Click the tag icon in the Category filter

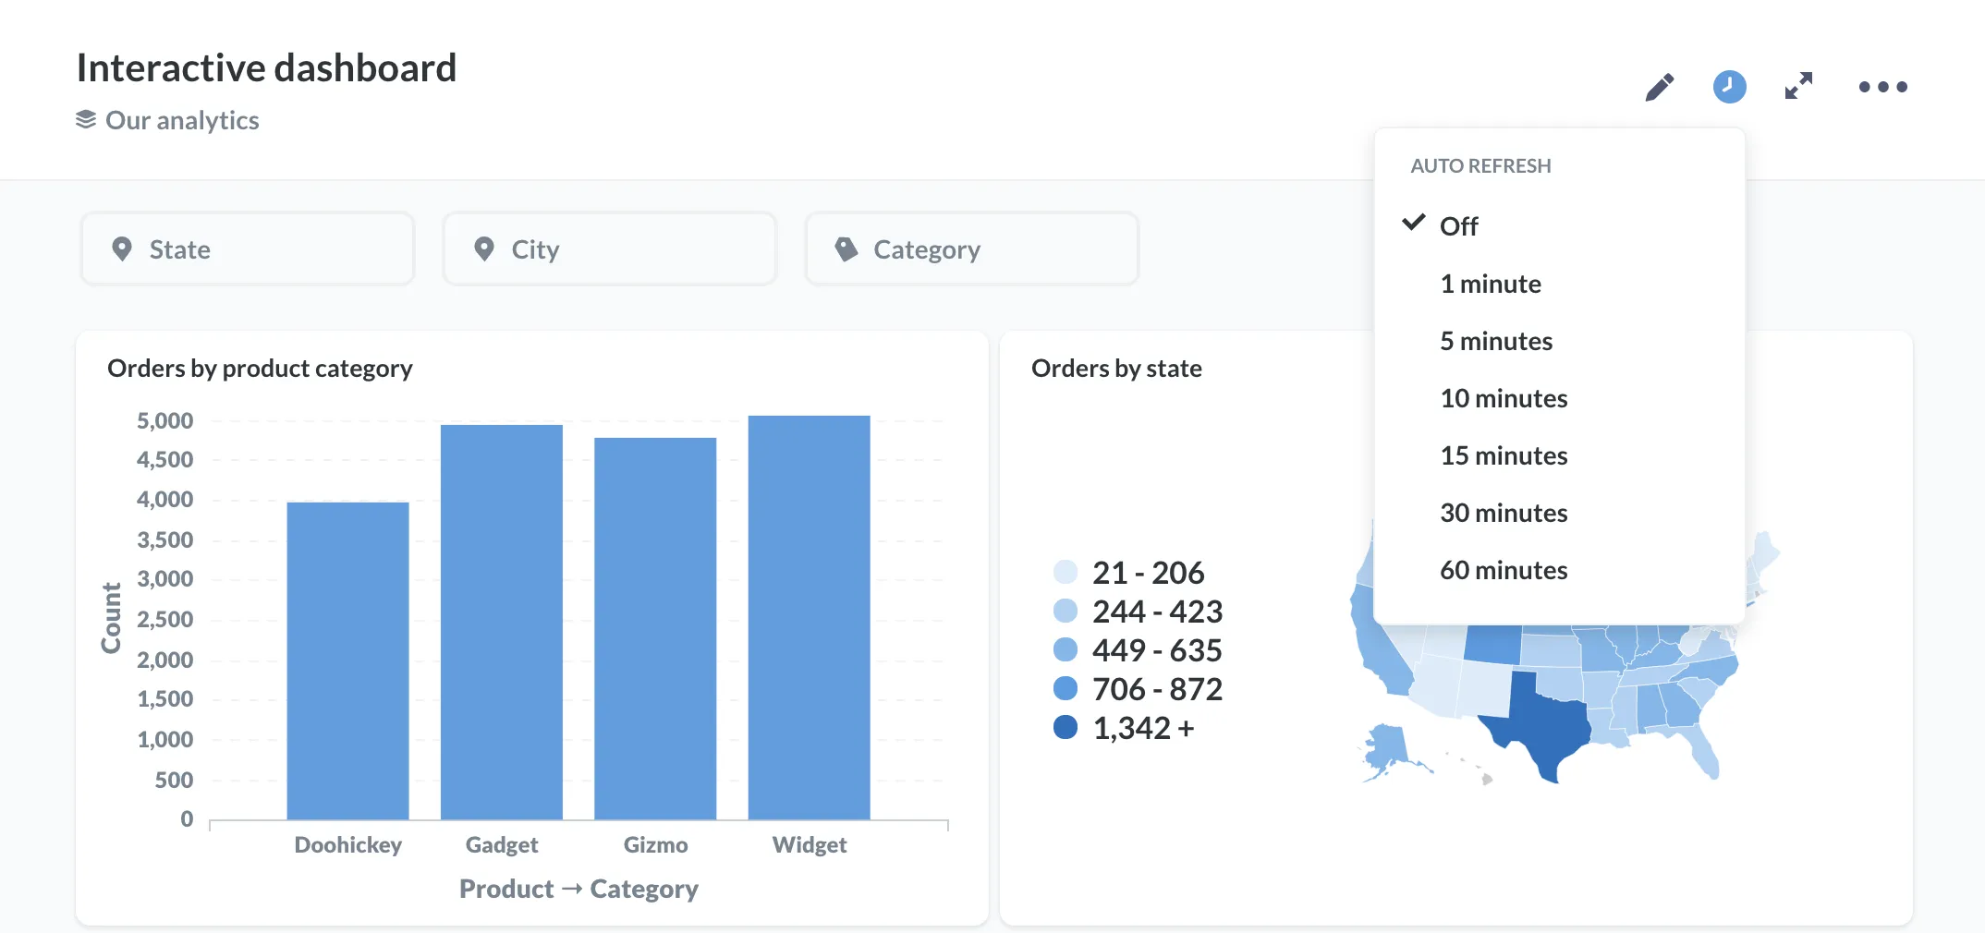[846, 249]
